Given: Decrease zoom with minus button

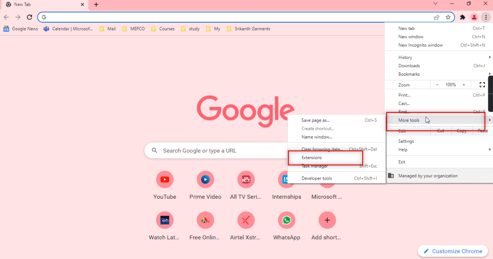Looking at the screenshot, I should click(437, 85).
